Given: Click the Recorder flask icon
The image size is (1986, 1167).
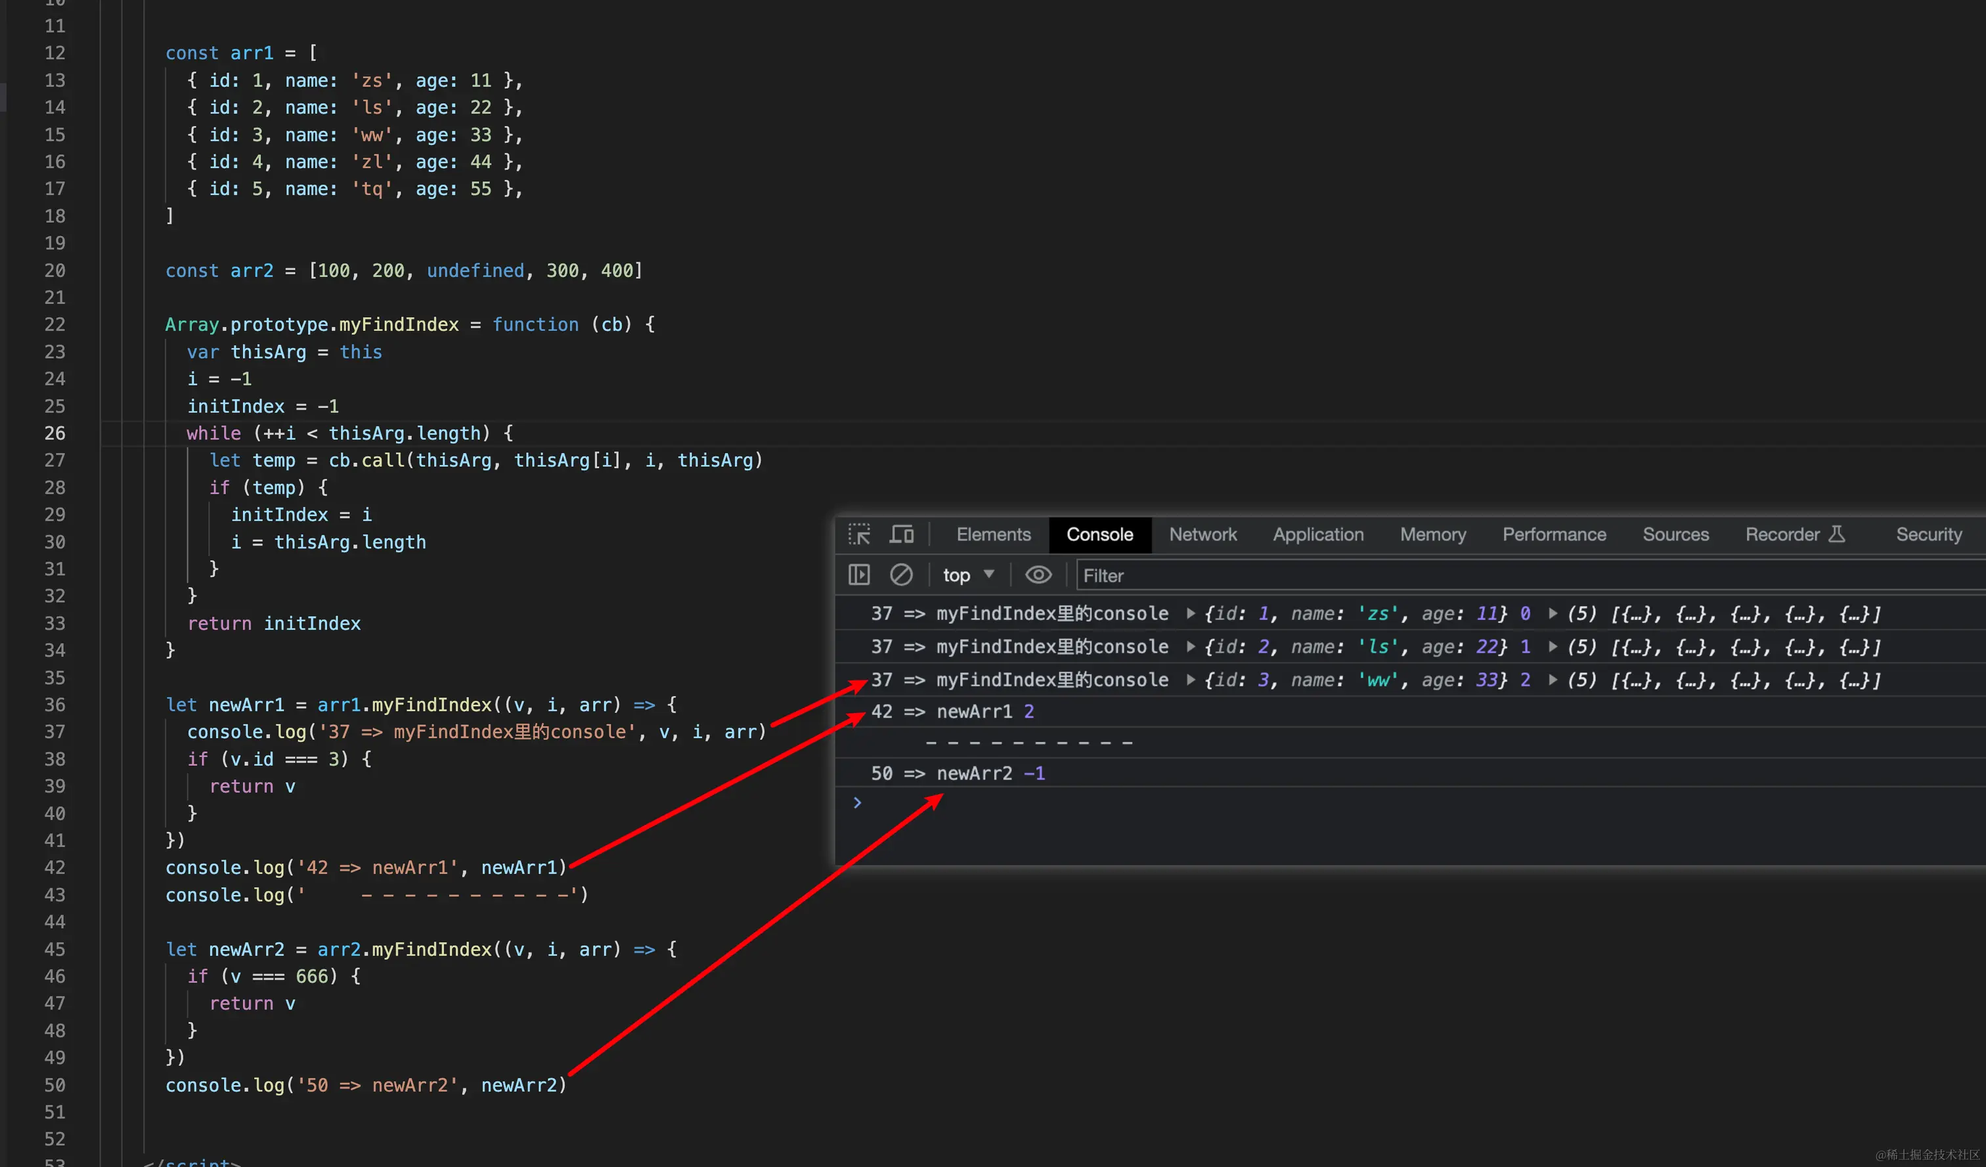Looking at the screenshot, I should pyautogui.click(x=1836, y=535).
